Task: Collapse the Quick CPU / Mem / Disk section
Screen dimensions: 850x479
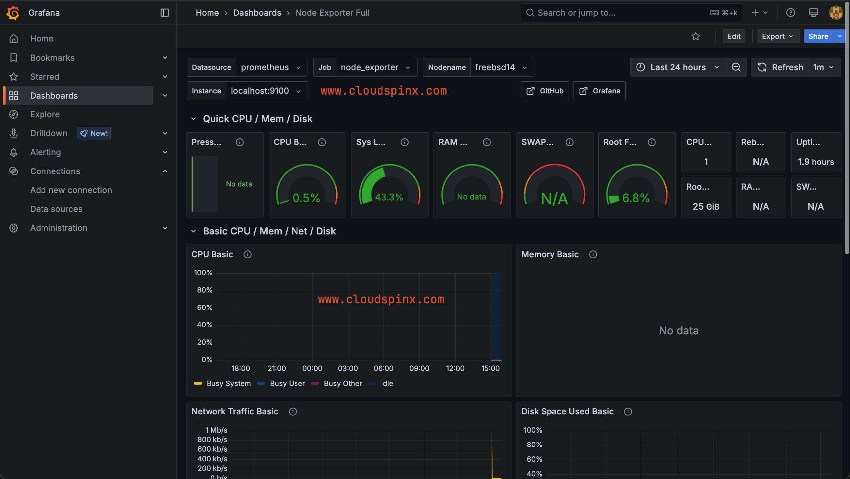Action: 194,119
